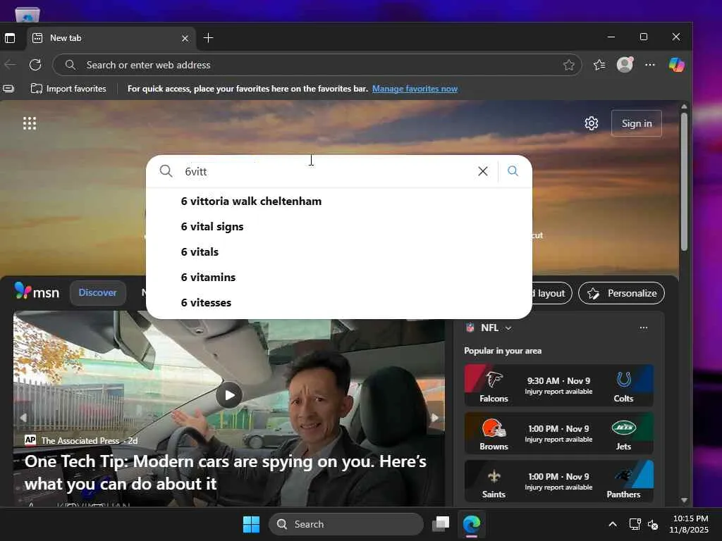Open the muted volume tray icon
The width and height of the screenshot is (722, 541).
652,524
